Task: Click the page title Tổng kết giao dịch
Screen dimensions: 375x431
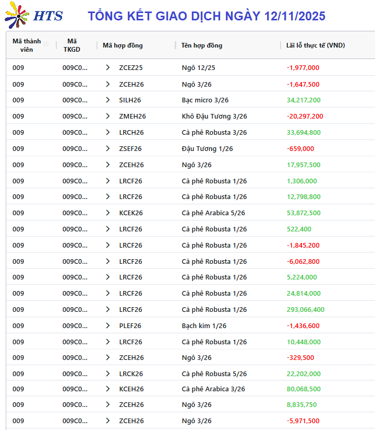Action: (x=206, y=16)
